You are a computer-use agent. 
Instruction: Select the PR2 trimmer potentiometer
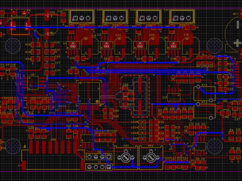tap(151, 157)
